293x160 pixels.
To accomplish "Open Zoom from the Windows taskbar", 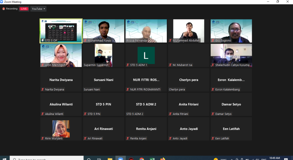I will tap(120, 159).
